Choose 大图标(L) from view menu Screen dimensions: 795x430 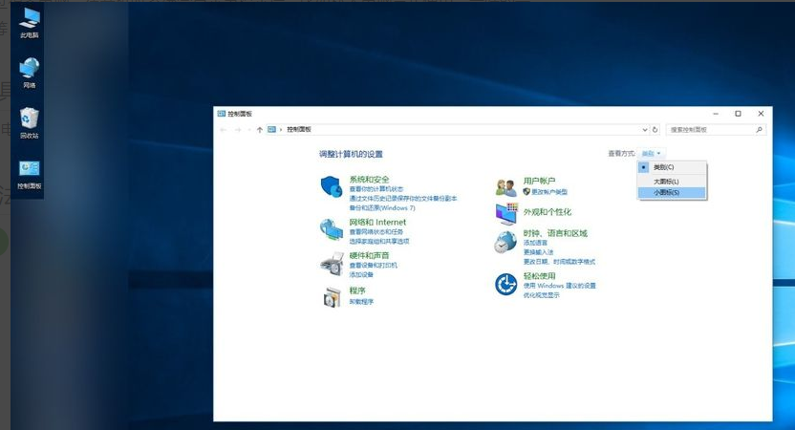(666, 181)
